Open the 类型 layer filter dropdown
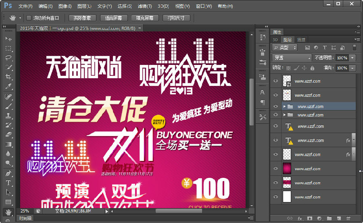This screenshot has height=223, width=363. 284,48
